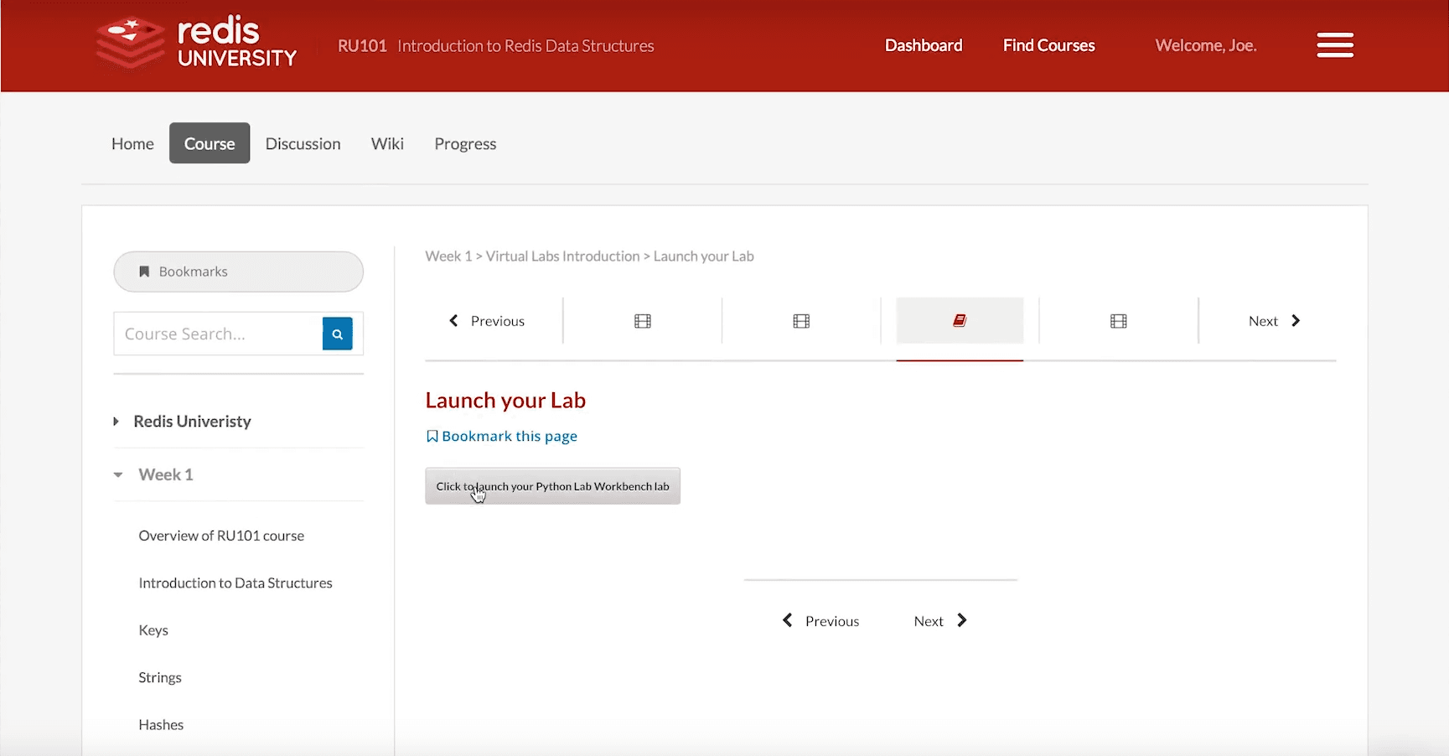Open the last video unit before Next

pyautogui.click(x=1118, y=320)
